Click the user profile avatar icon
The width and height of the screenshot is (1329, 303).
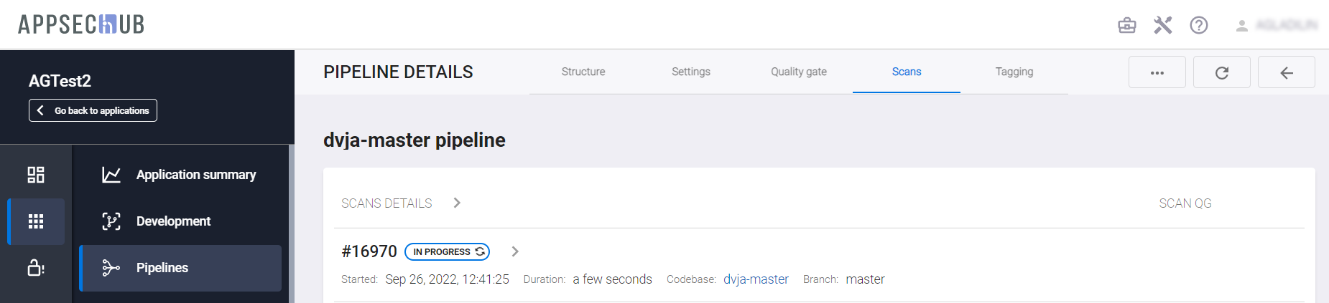[1241, 26]
